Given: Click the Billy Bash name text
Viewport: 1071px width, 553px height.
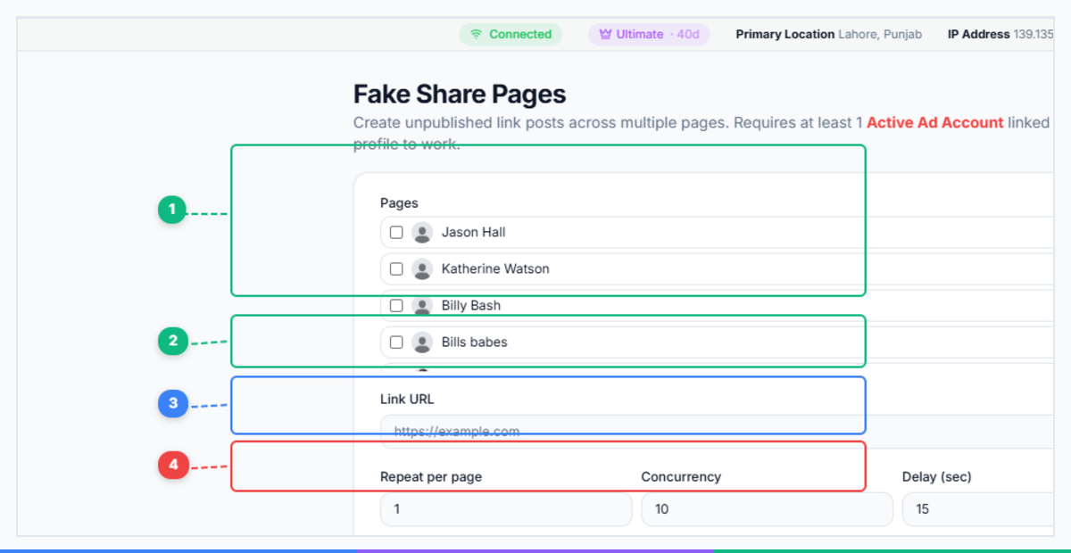Looking at the screenshot, I should tap(471, 305).
